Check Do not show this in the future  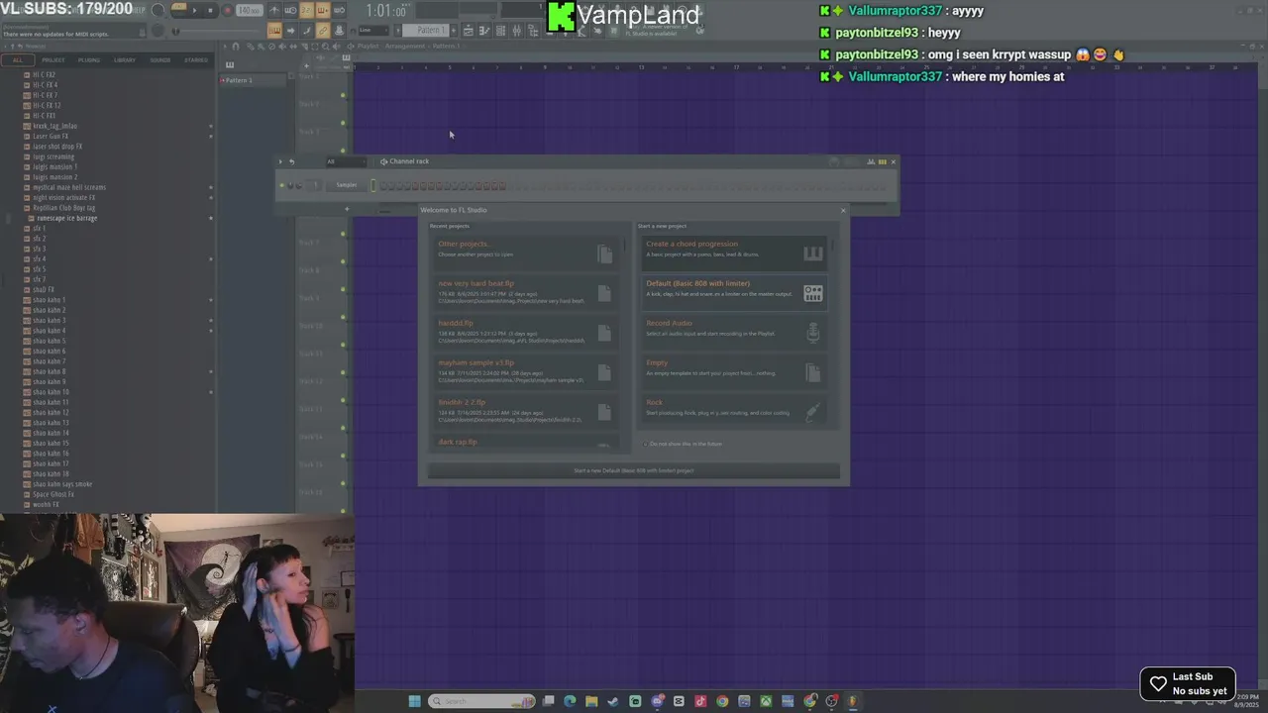(646, 444)
